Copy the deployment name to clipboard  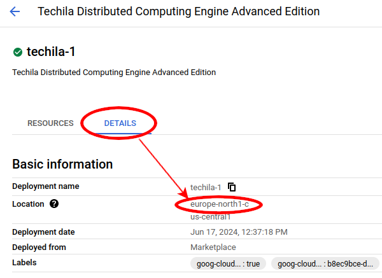pos(232,187)
